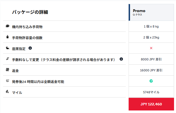176x113 pixels.
Task: Click the checked baggage suitcase icon
Action: [8, 37]
